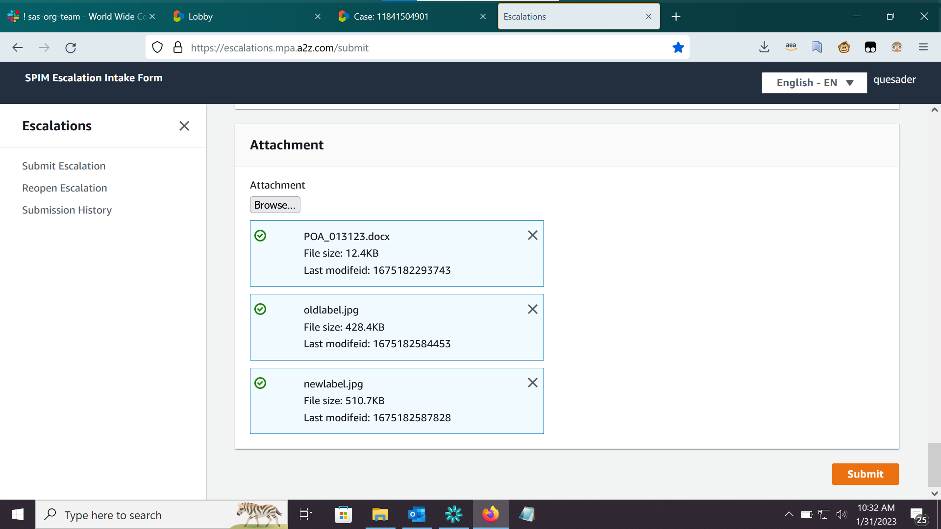The image size is (941, 529).
Task: Switch to the Lobby tab
Action: pyautogui.click(x=200, y=17)
